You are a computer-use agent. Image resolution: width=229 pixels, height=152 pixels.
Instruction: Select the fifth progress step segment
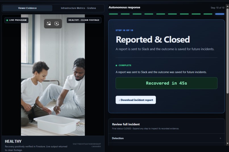(161, 14)
